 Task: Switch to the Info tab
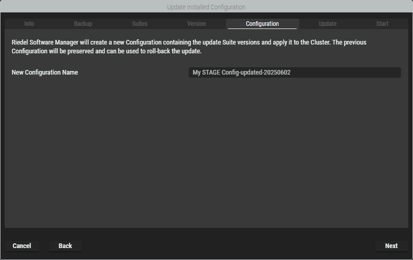tap(29, 24)
